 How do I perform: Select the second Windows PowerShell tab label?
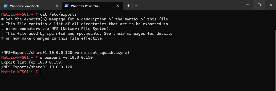click(x=85, y=6)
